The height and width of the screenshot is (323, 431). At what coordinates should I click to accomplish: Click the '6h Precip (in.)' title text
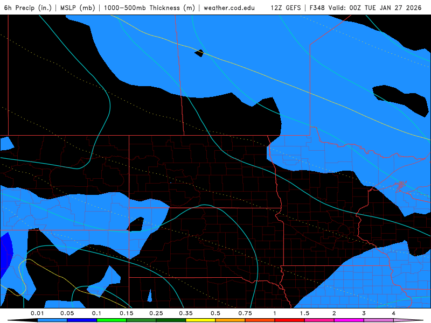[x=28, y=8]
